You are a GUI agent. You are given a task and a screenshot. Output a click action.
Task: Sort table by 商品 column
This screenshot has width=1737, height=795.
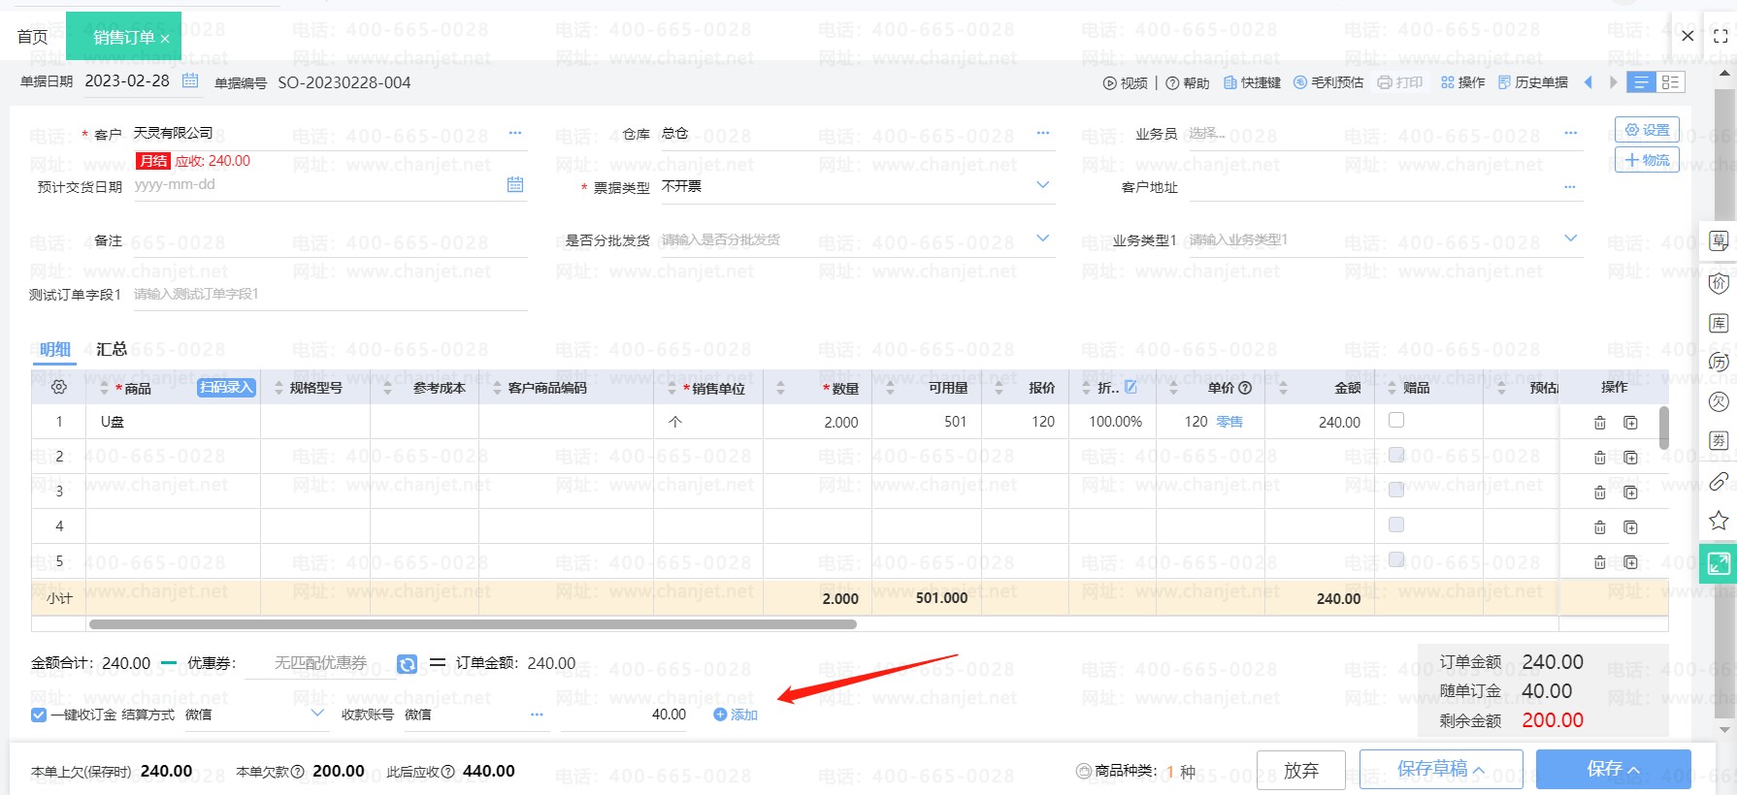point(105,388)
